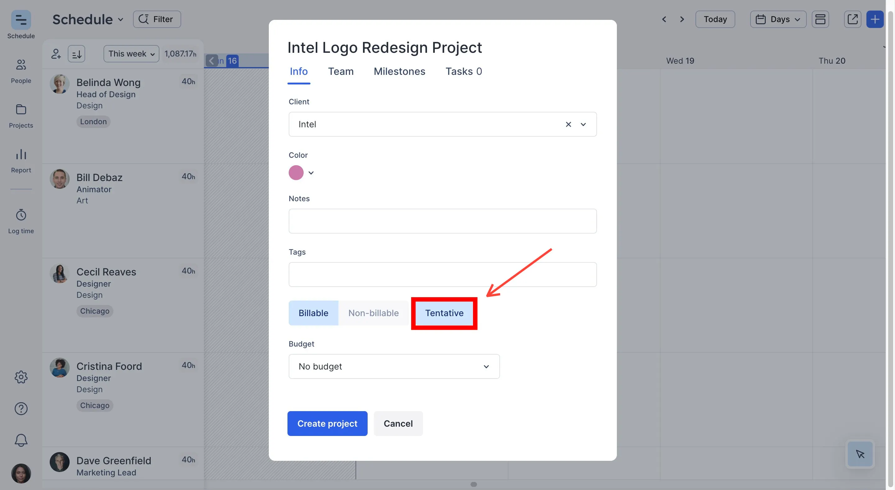The image size is (895, 490).
Task: Expand the Client dropdown arrow
Action: 583,124
